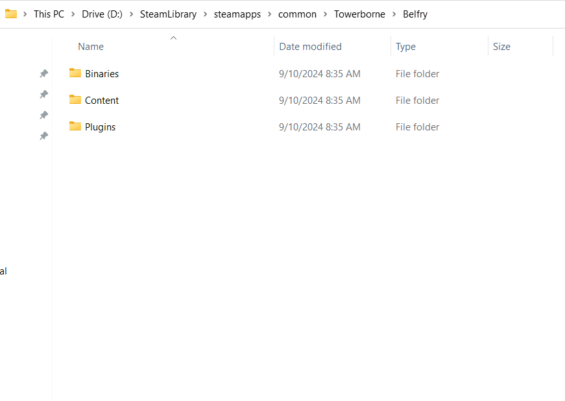The height and width of the screenshot is (401, 565).
Task: Click the Binaries folder icon
Action: pos(75,73)
